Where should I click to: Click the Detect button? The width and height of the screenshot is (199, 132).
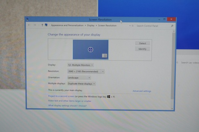coord(143,43)
